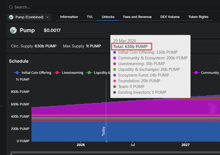This screenshot has width=220, height=155.
Task: Click the 400b PUMP y-axis label
Action: (x=20, y=116)
